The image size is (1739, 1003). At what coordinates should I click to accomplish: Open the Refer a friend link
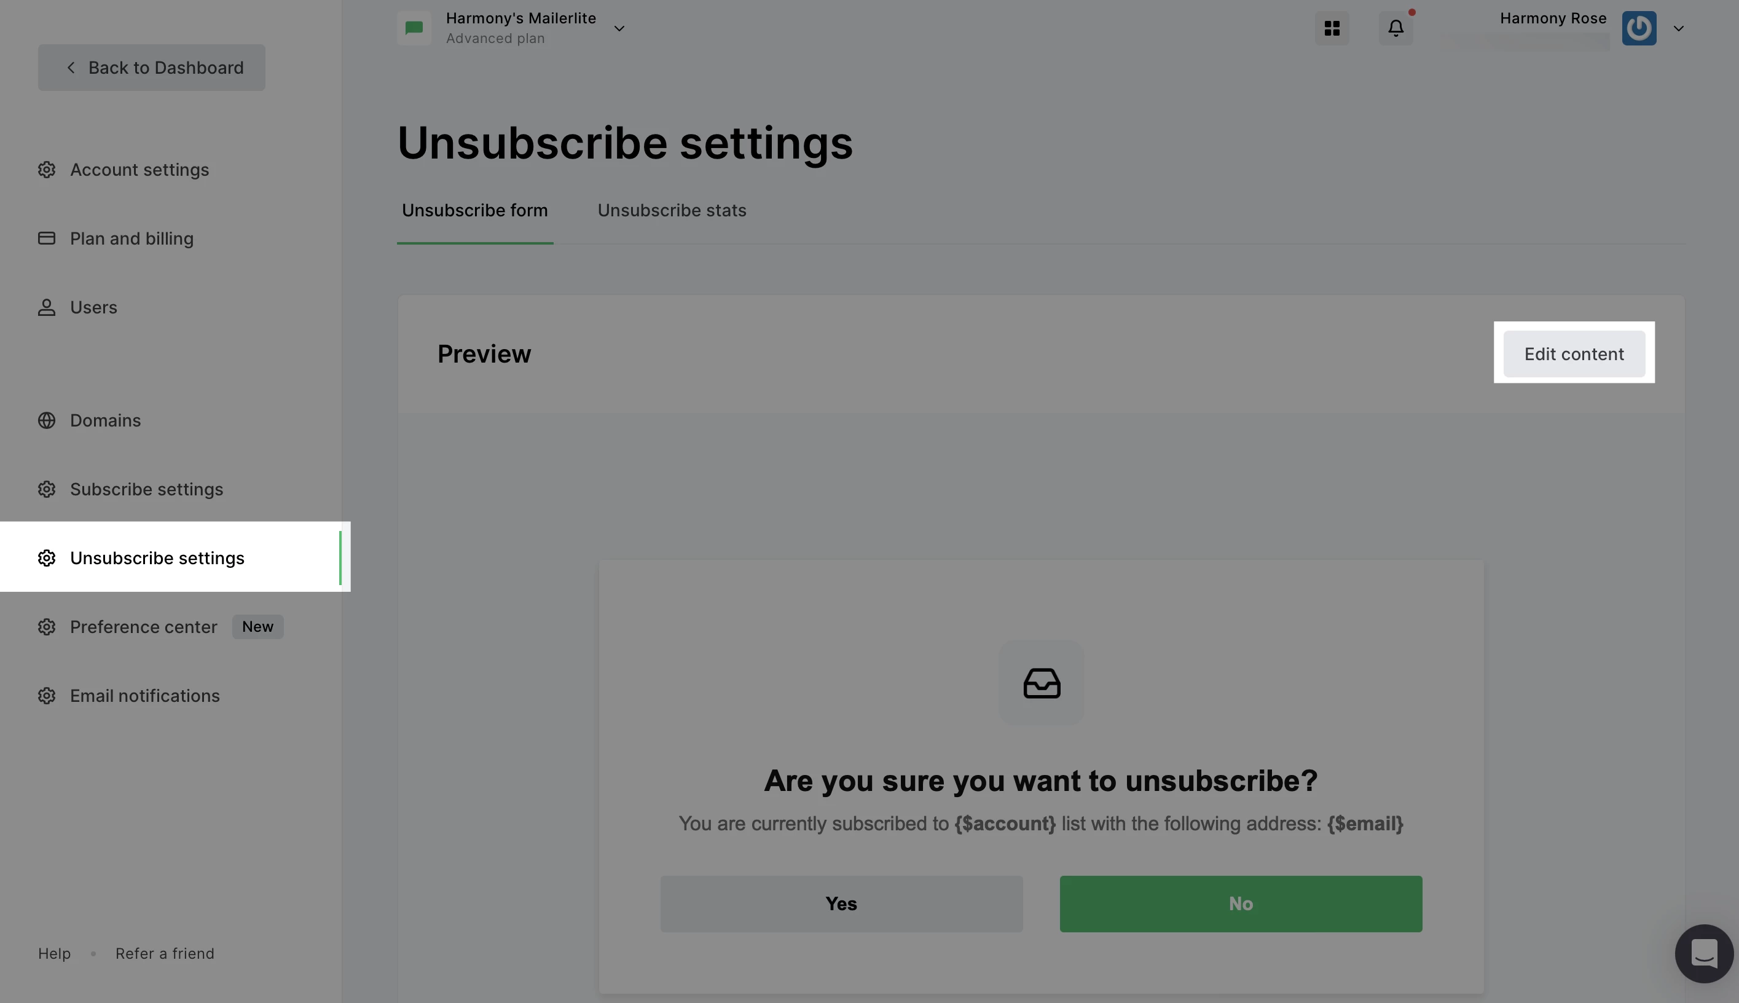(165, 953)
